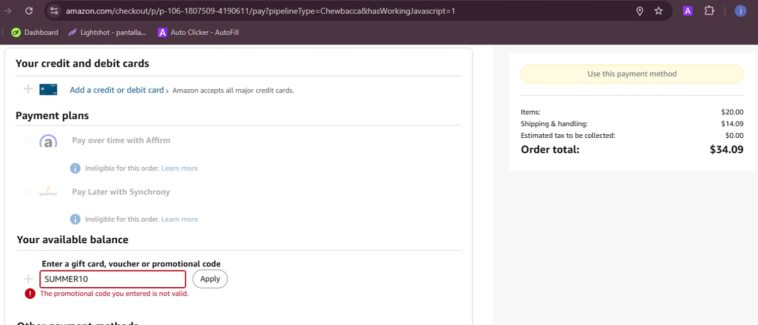Viewport: 758px width, 325px height.
Task: Click the info icon under Synchrony
Action: click(75, 219)
